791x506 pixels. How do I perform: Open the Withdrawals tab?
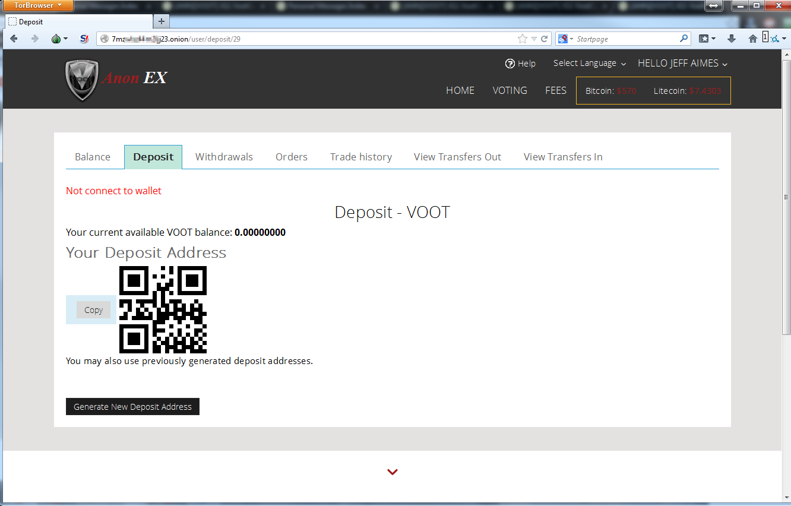click(224, 157)
